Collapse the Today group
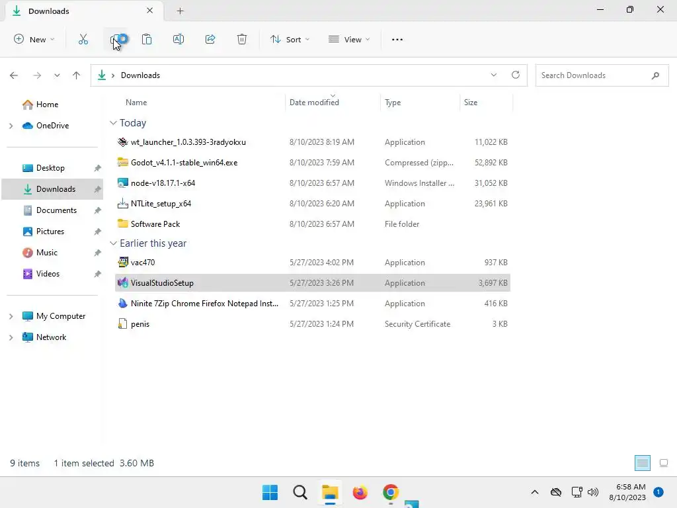This screenshot has width=677, height=508. coord(113,123)
